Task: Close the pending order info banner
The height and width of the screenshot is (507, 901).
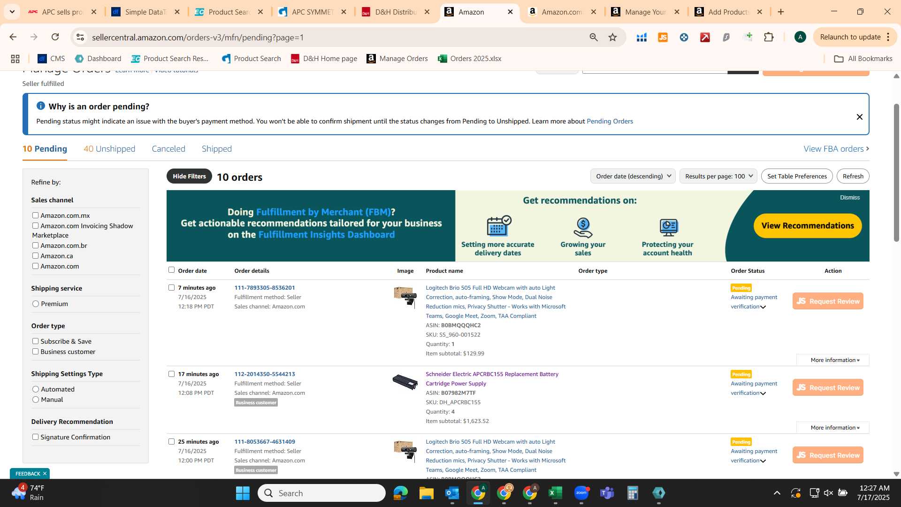Action: tap(859, 117)
